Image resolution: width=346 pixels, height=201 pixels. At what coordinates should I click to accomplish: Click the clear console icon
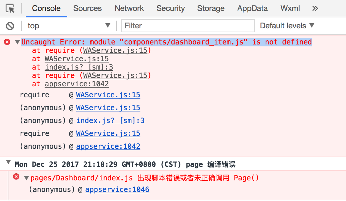[9, 25]
